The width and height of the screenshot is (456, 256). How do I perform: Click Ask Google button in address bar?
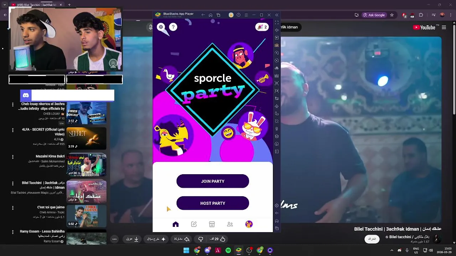click(x=374, y=15)
